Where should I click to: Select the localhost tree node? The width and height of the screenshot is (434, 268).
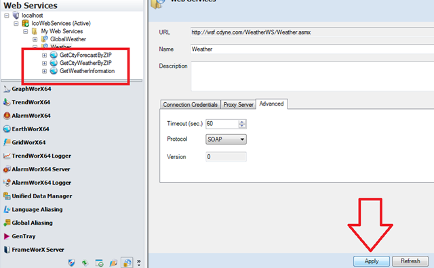[x=33, y=16]
